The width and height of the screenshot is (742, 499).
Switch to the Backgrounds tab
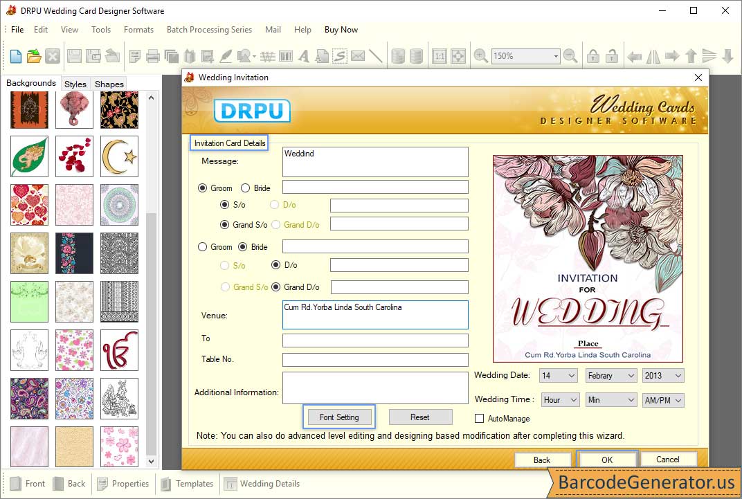[31, 83]
